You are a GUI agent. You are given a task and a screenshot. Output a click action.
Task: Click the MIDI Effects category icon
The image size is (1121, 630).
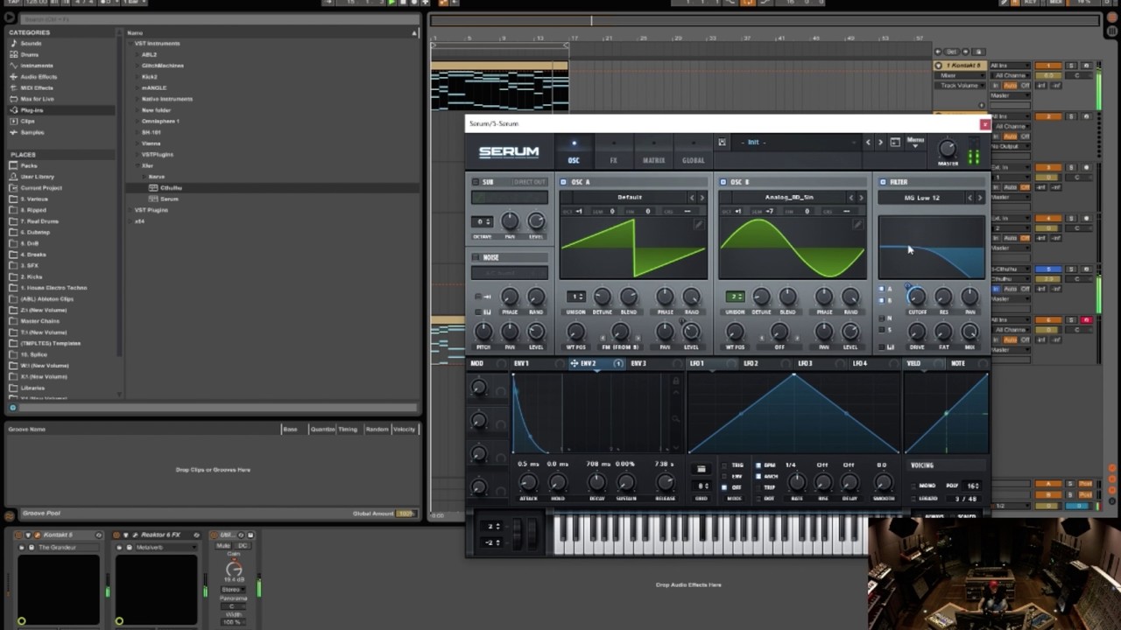[x=13, y=87]
